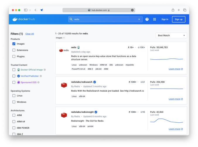Remove the images filter chip

pyautogui.click(x=64, y=38)
